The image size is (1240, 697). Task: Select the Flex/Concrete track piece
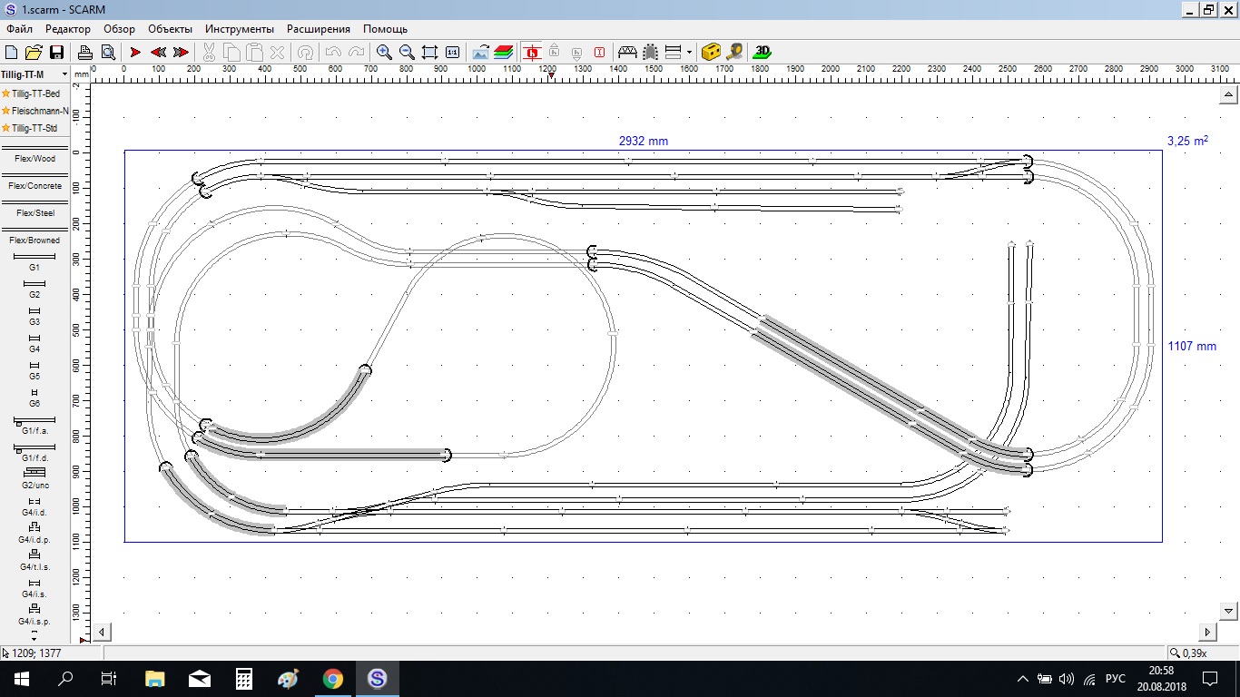(34, 181)
